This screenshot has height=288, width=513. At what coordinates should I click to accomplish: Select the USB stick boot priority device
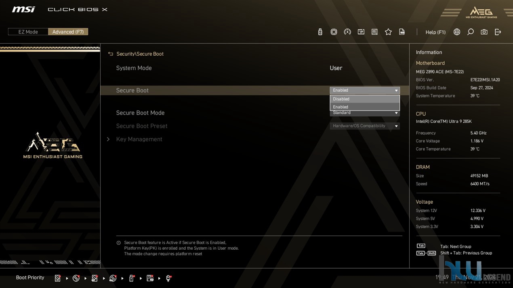[x=131, y=278]
